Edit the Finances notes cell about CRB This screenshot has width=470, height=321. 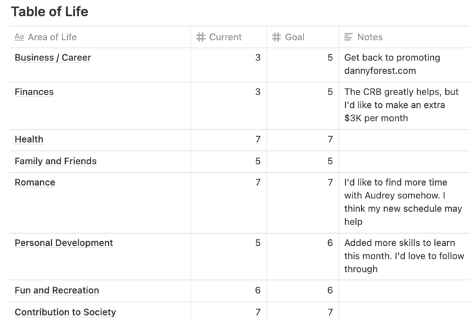(404, 106)
